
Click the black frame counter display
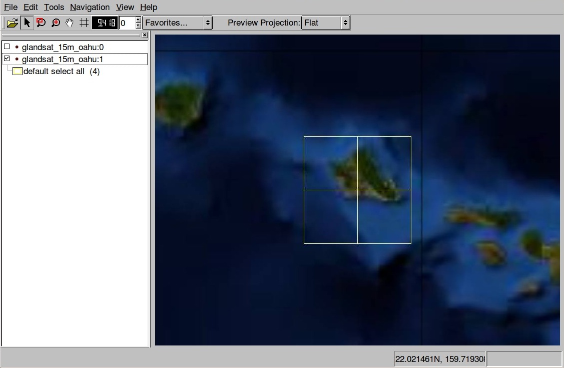pyautogui.click(x=104, y=22)
